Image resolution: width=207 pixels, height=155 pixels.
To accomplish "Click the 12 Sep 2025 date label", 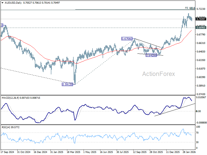I will [140, 152].
